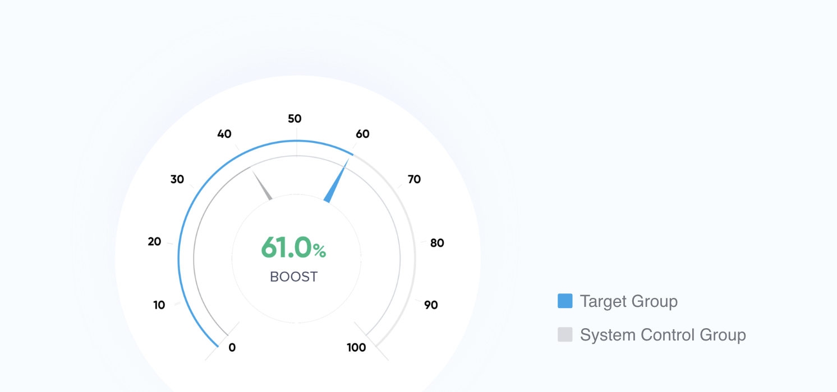837x392 pixels.
Task: Click the "80" gauge scale label
Action: (437, 243)
